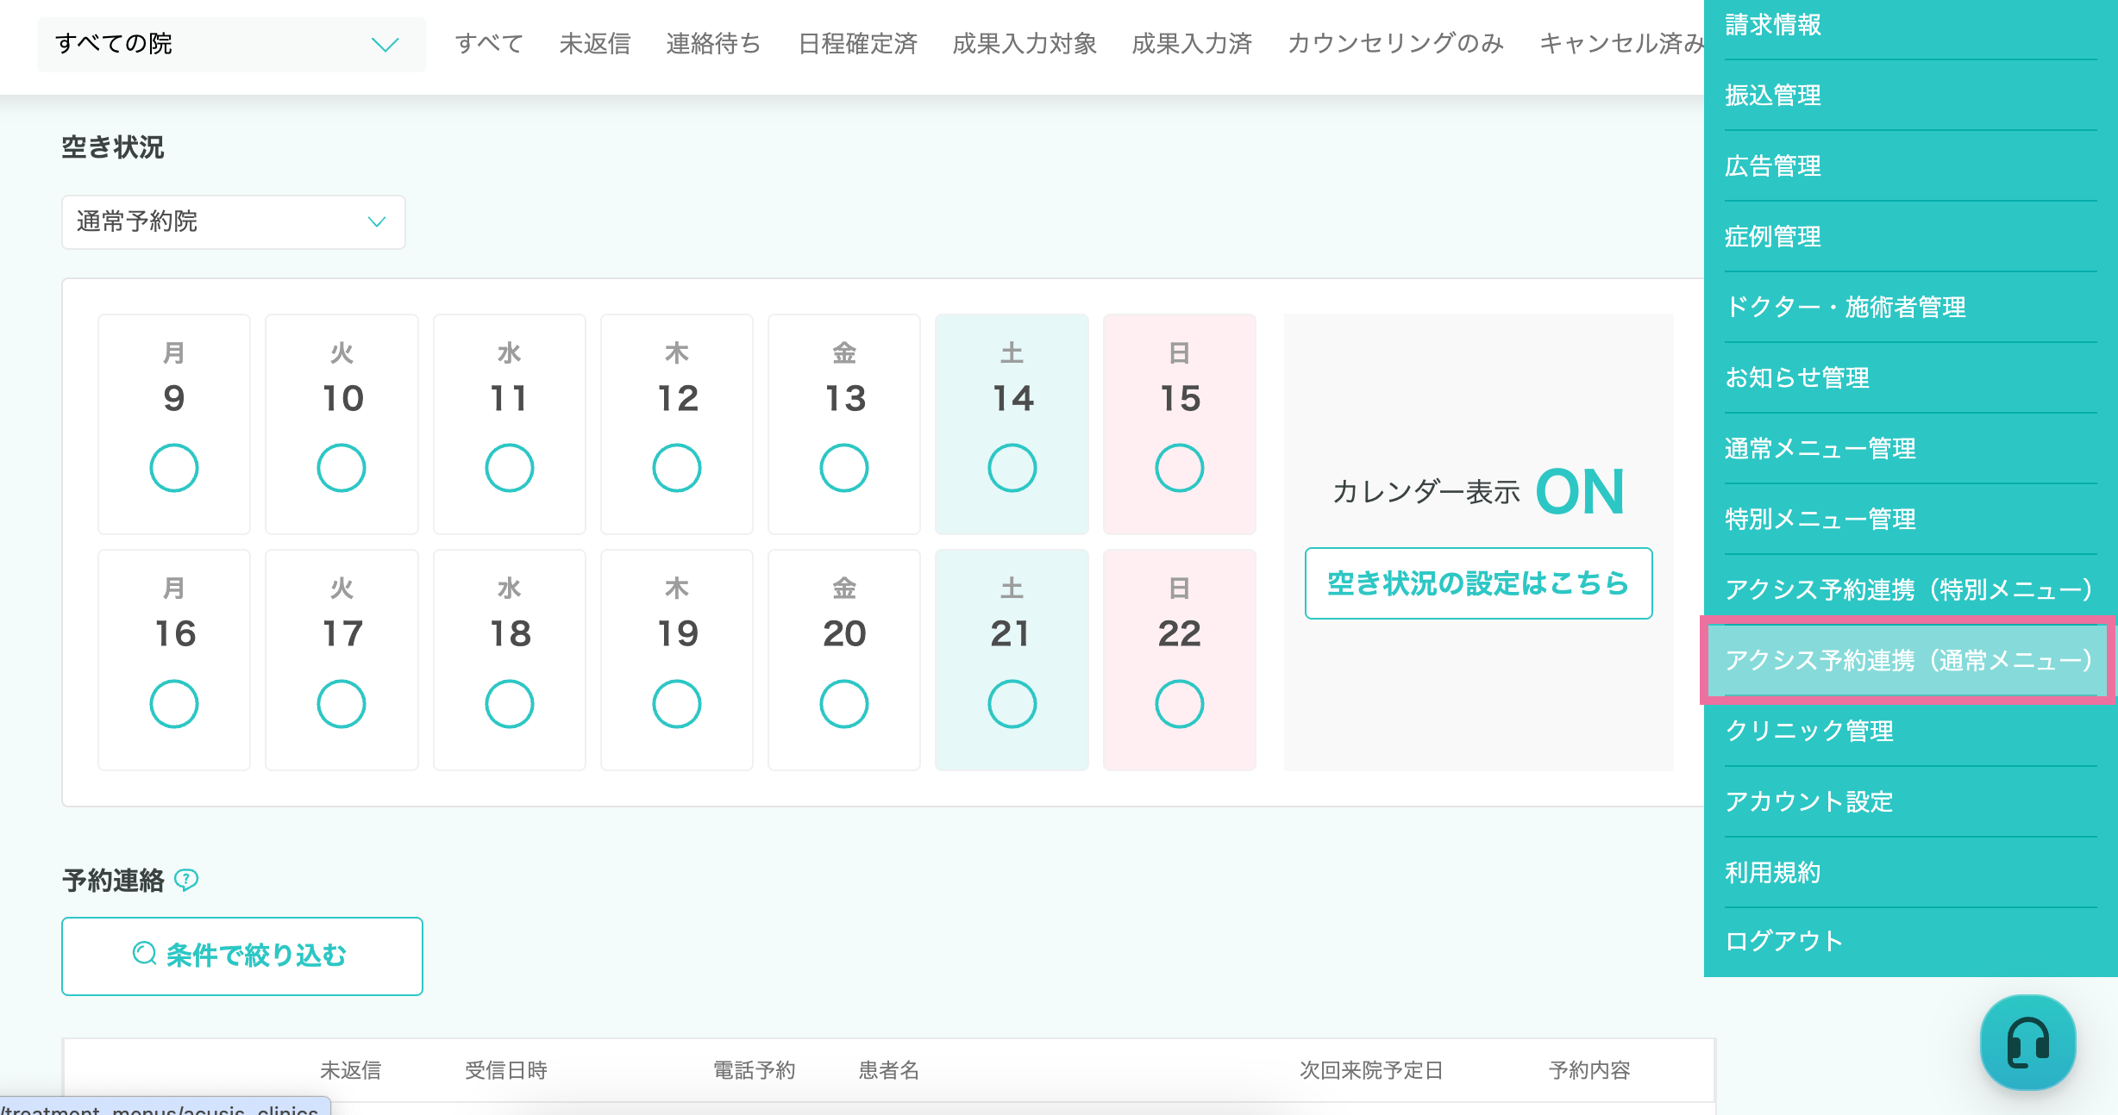The height and width of the screenshot is (1115, 2118).
Task: Click the availability circle for Sunday 22
Action: (1179, 704)
